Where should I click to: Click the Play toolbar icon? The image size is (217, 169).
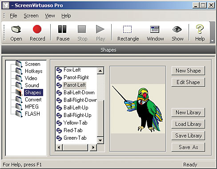(x=100, y=29)
